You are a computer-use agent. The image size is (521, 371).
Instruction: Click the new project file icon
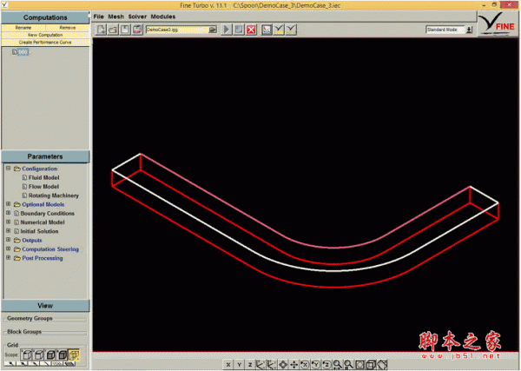click(x=102, y=30)
